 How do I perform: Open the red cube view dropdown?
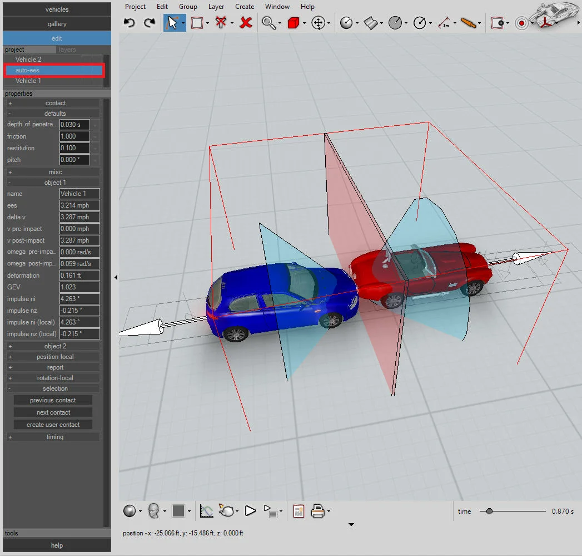pos(305,23)
